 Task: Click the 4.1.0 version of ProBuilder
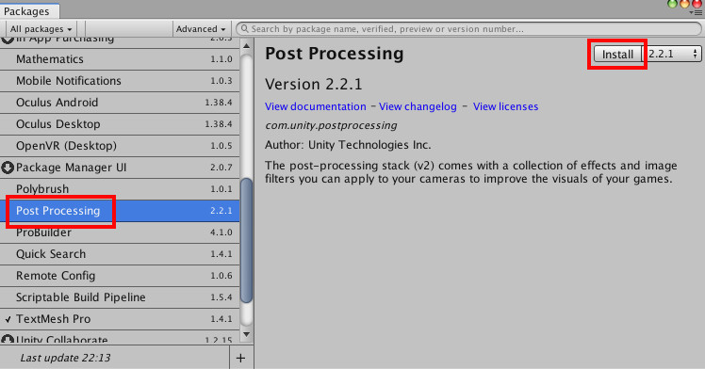click(x=221, y=233)
